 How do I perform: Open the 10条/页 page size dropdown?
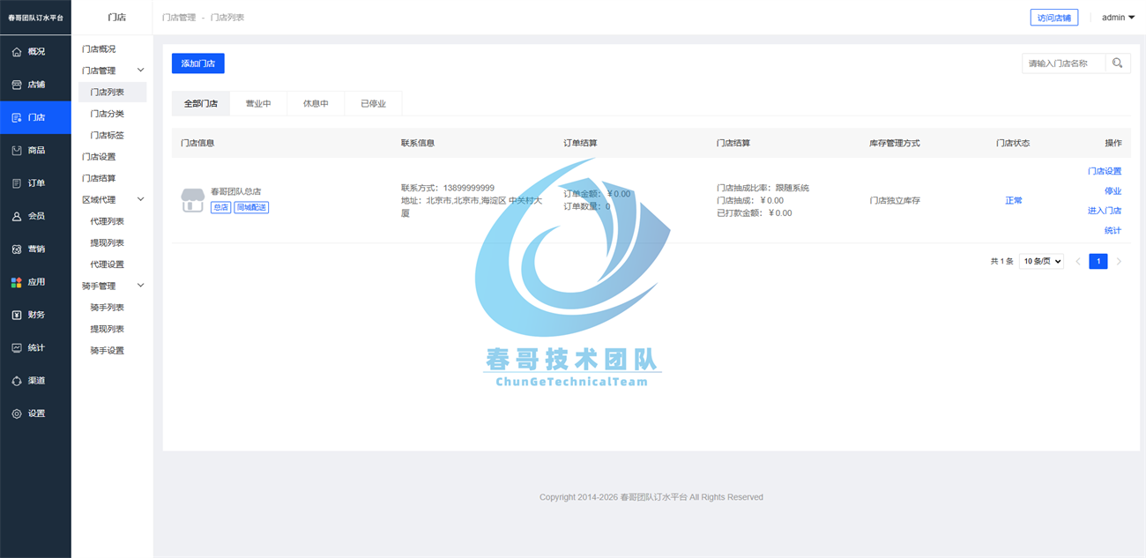pos(1041,261)
